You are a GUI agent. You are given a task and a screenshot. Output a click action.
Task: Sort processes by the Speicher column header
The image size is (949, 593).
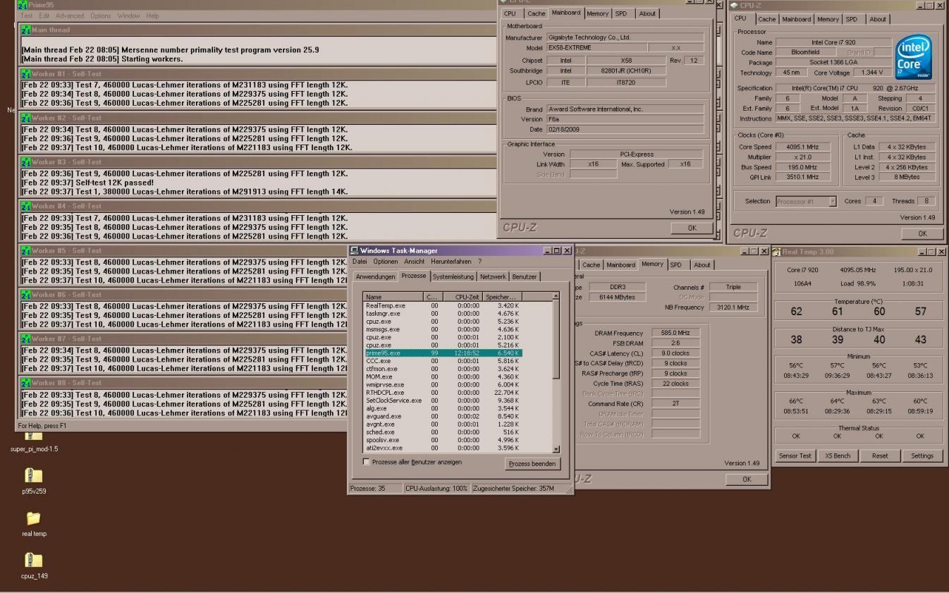point(502,297)
